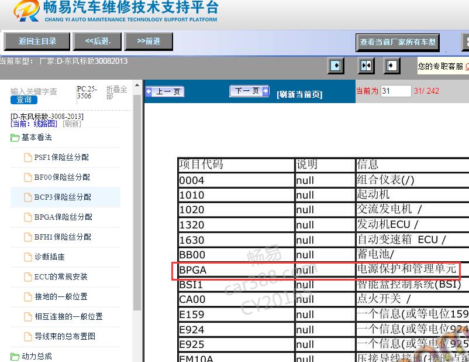Open BPGA保险丝分配 tree item
Viewport: 469px width, 362px height.
(x=63, y=217)
